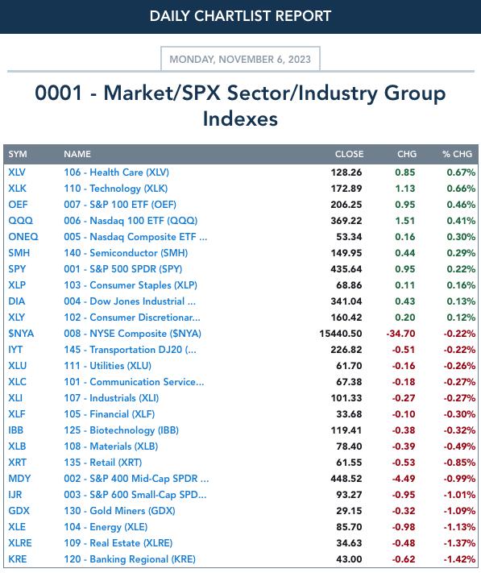The height and width of the screenshot is (573, 481).
Task: Open 135 - Retail (XRT) chart
Action: 103,463
